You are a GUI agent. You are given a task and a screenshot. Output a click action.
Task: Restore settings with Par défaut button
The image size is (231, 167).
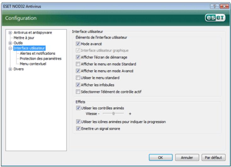pos(213,158)
